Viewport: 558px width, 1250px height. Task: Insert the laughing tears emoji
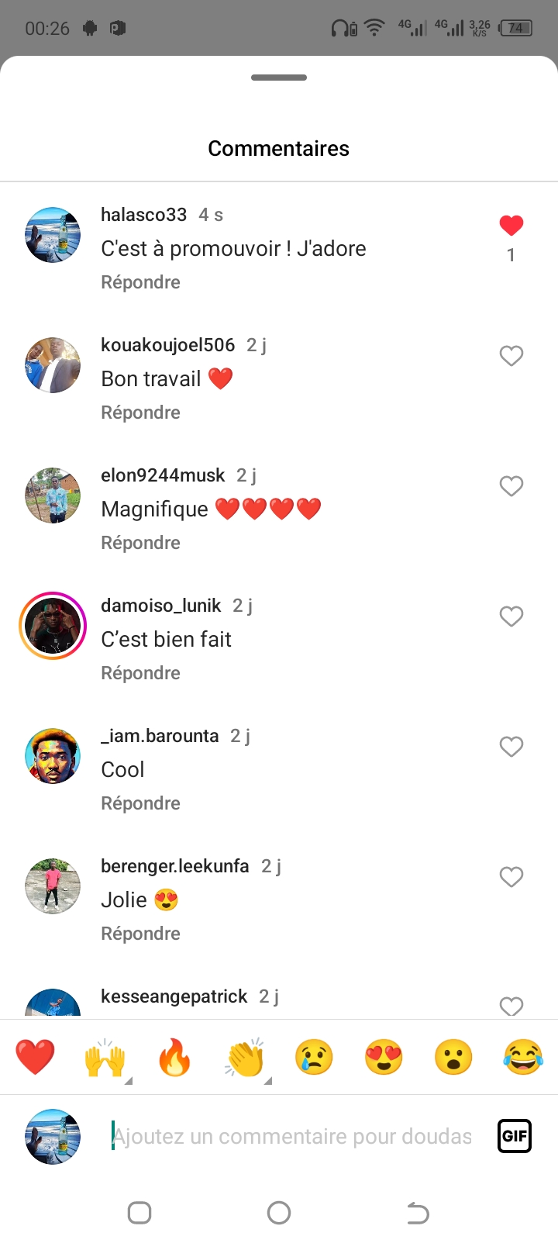(x=523, y=1057)
